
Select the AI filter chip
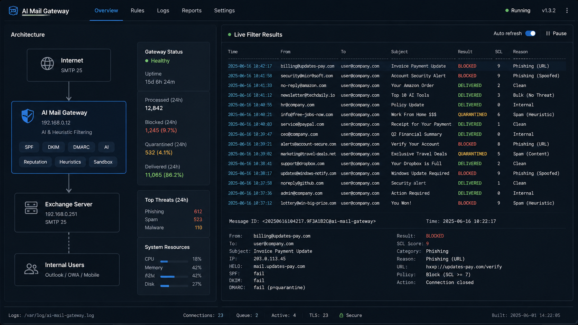click(106, 147)
